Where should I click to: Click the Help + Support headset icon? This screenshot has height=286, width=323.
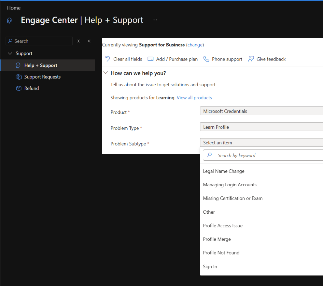[x=18, y=65]
